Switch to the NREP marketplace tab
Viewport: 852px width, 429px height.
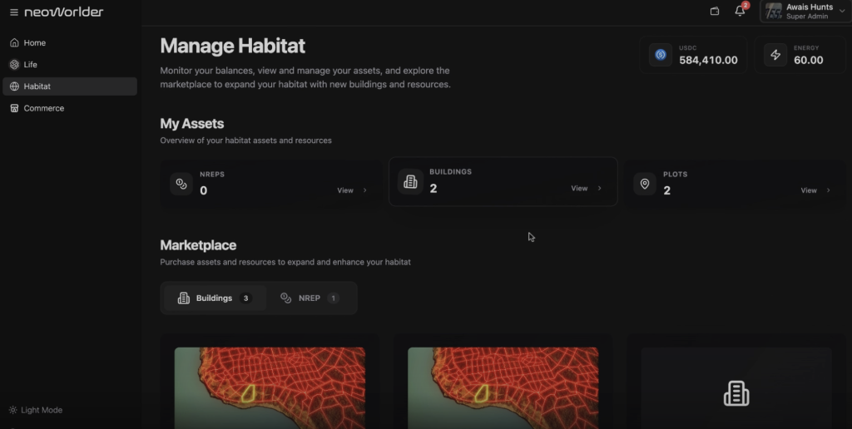click(x=310, y=298)
